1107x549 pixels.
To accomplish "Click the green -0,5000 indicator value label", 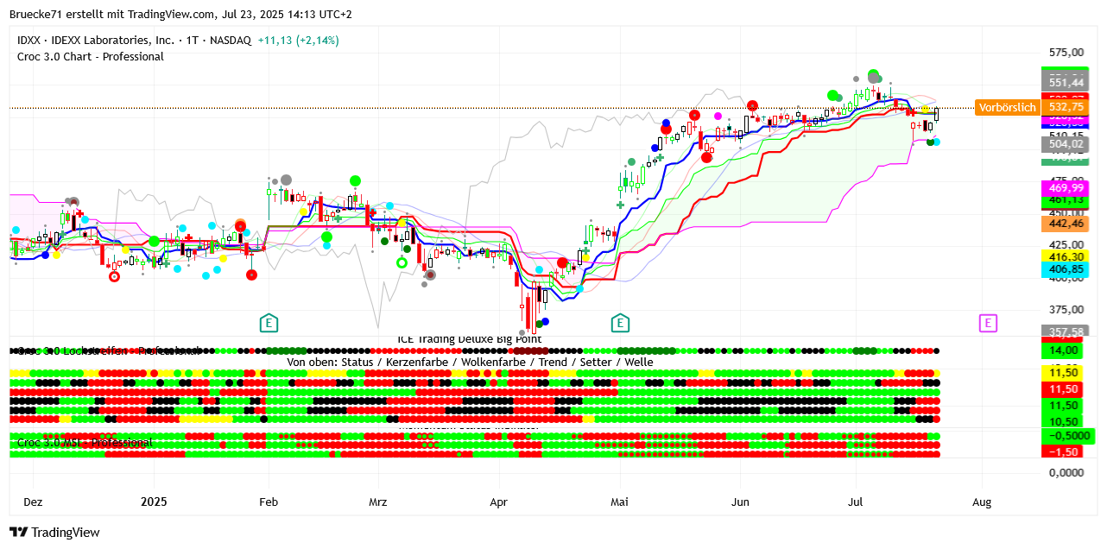I will (x=1066, y=436).
